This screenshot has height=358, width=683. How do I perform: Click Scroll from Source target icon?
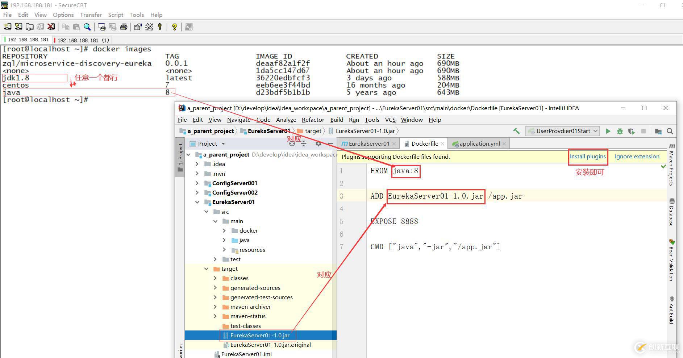tap(292, 143)
